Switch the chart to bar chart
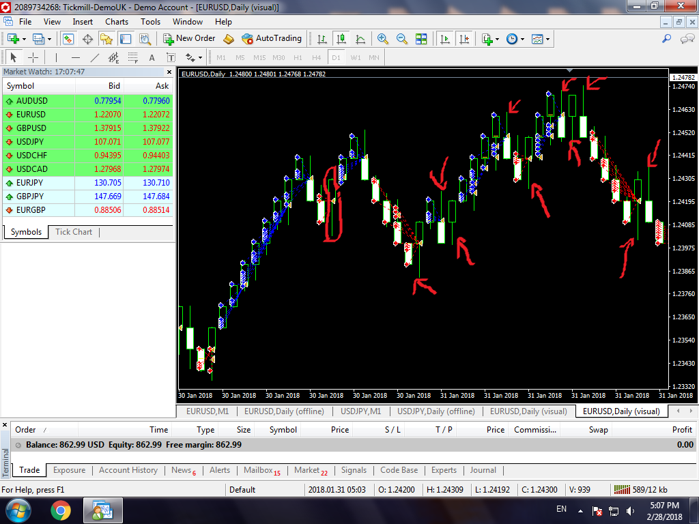This screenshot has height=524, width=699. click(322, 39)
